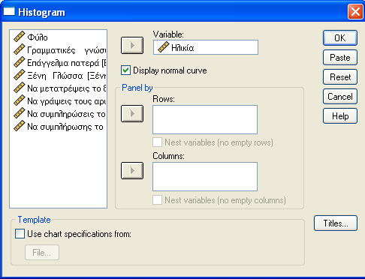The width and height of the screenshot is (365, 279).
Task: Click the Paste button
Action: click(340, 58)
